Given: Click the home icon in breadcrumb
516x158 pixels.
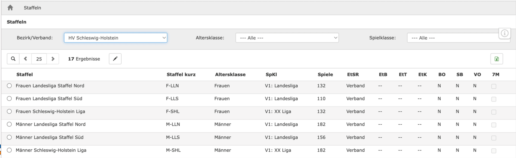Looking at the screenshot, I should tap(10, 8).
